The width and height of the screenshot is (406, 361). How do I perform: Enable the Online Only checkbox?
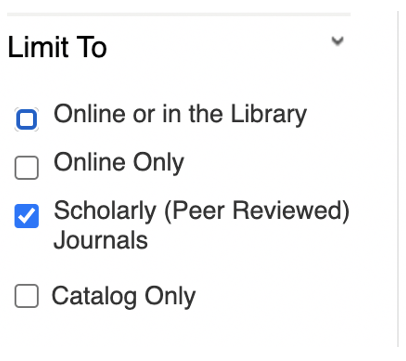tap(27, 168)
